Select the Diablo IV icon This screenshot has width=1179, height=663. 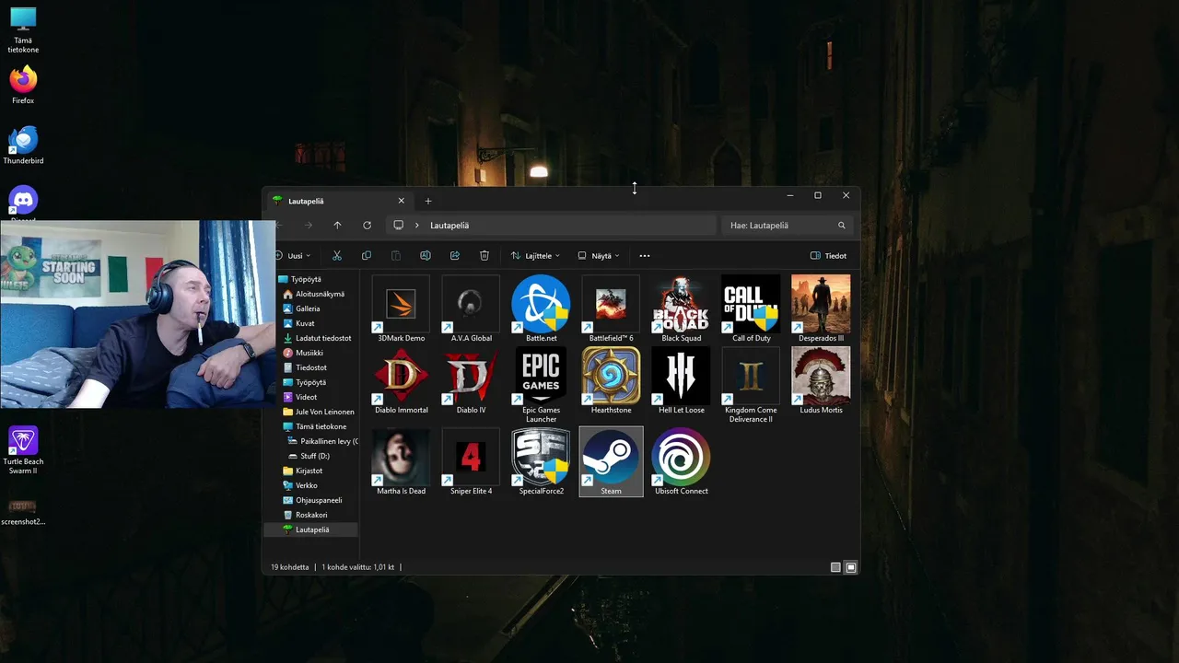tap(471, 380)
